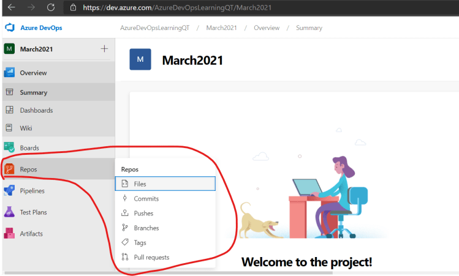Screen dimensions: 459x276
Task: Click the Dashboards icon
Action: tap(9, 110)
